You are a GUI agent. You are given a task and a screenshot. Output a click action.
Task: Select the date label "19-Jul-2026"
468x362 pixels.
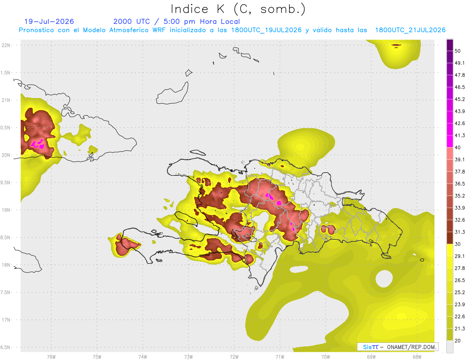tap(49, 21)
